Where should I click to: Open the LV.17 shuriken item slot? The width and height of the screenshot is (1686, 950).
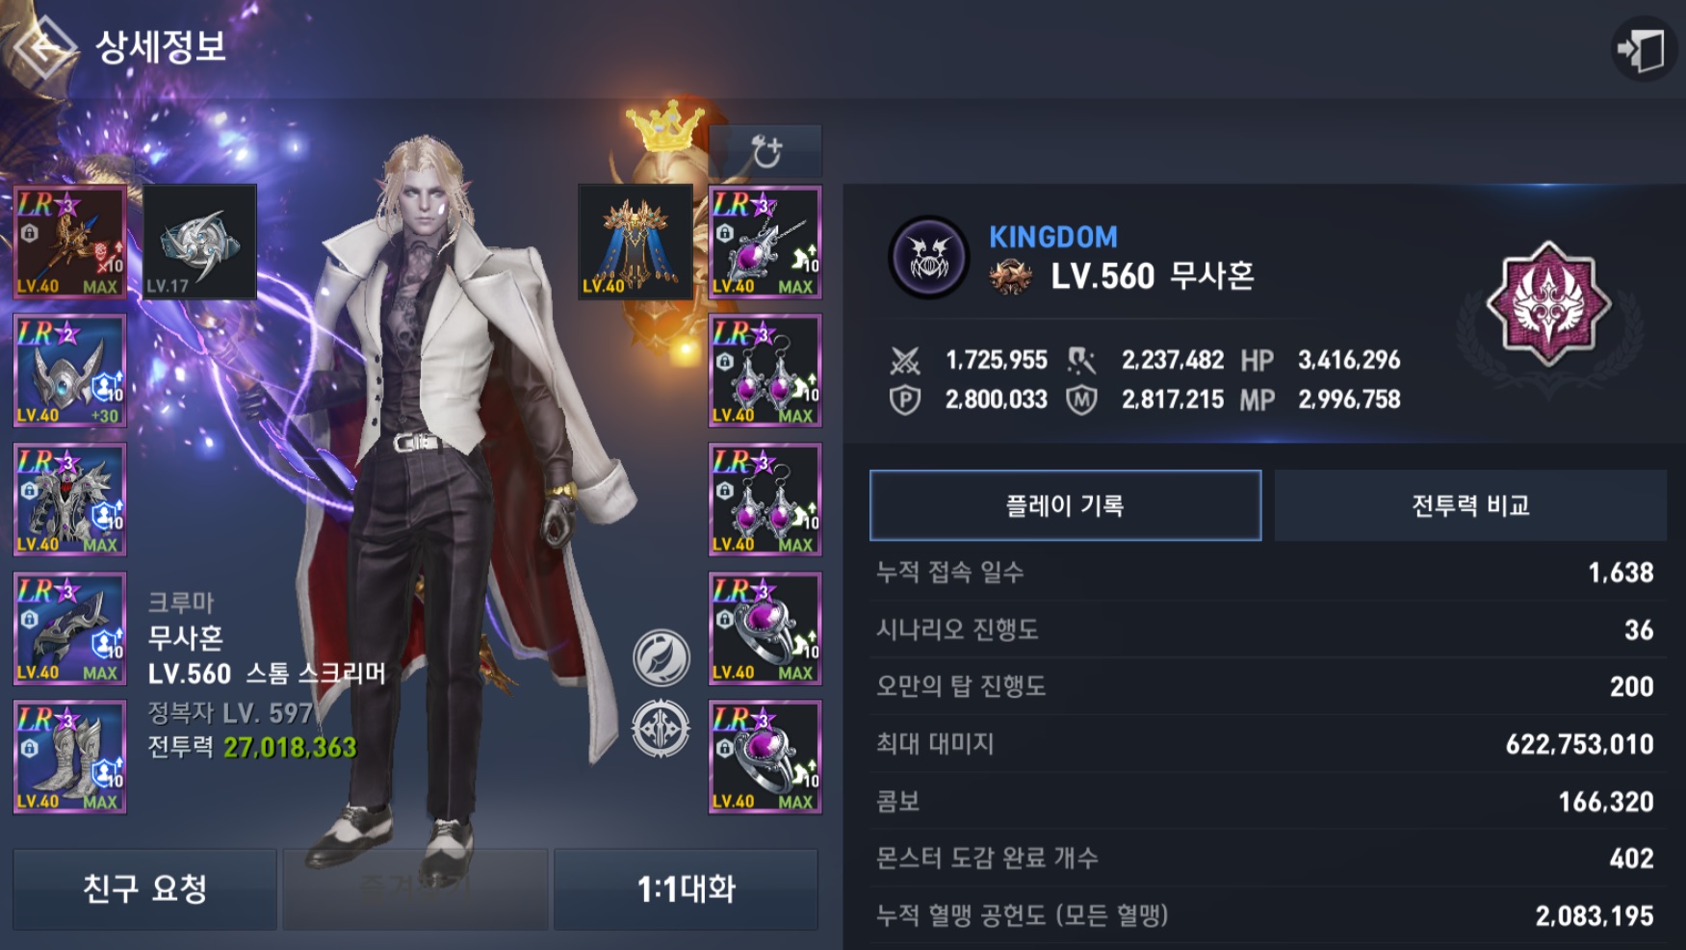point(200,243)
